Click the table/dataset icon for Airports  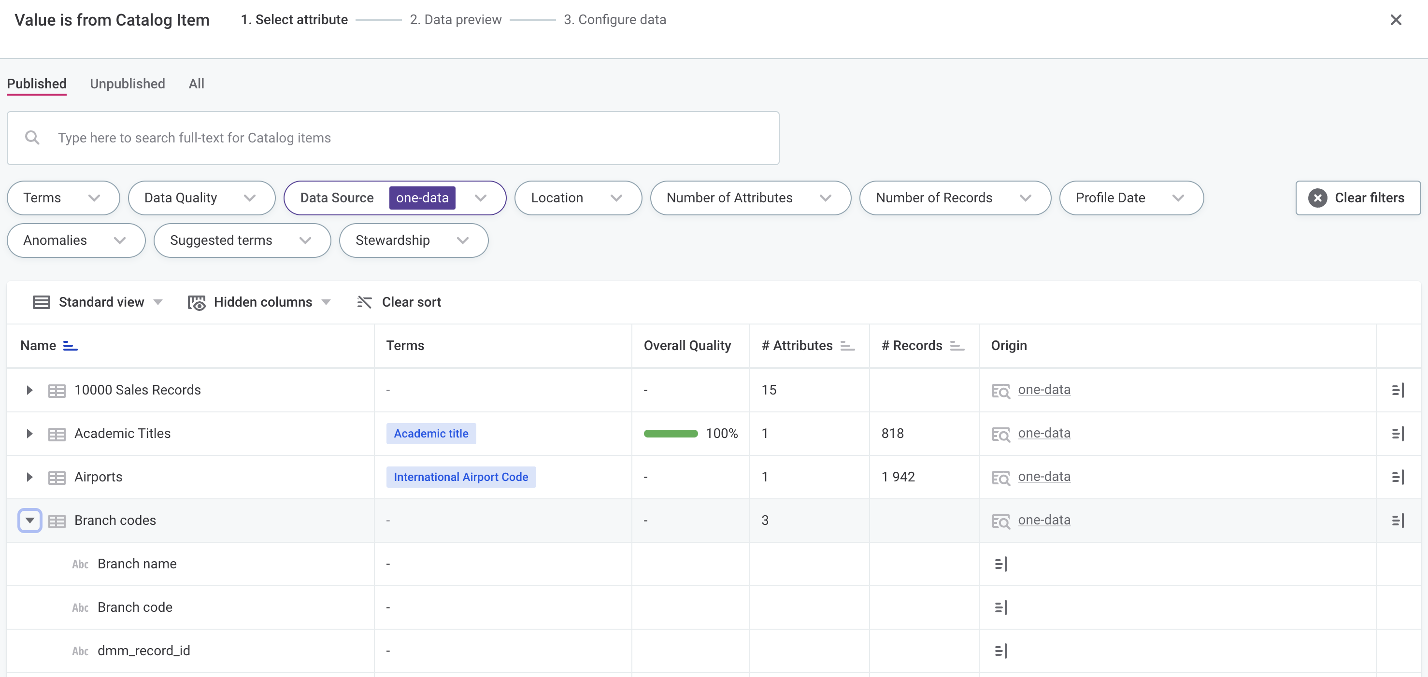coord(57,477)
